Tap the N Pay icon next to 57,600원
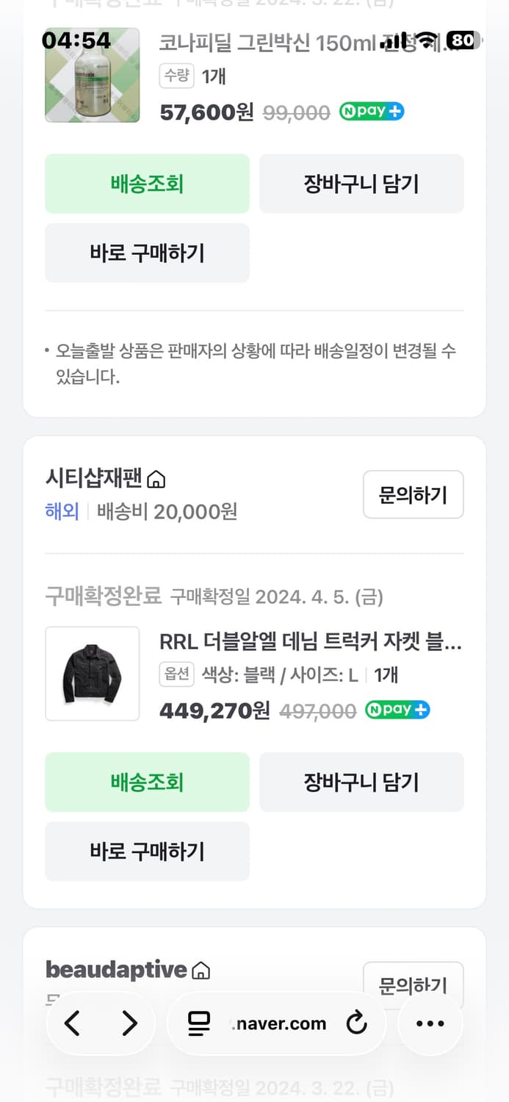The width and height of the screenshot is (509, 1102). 372,112
